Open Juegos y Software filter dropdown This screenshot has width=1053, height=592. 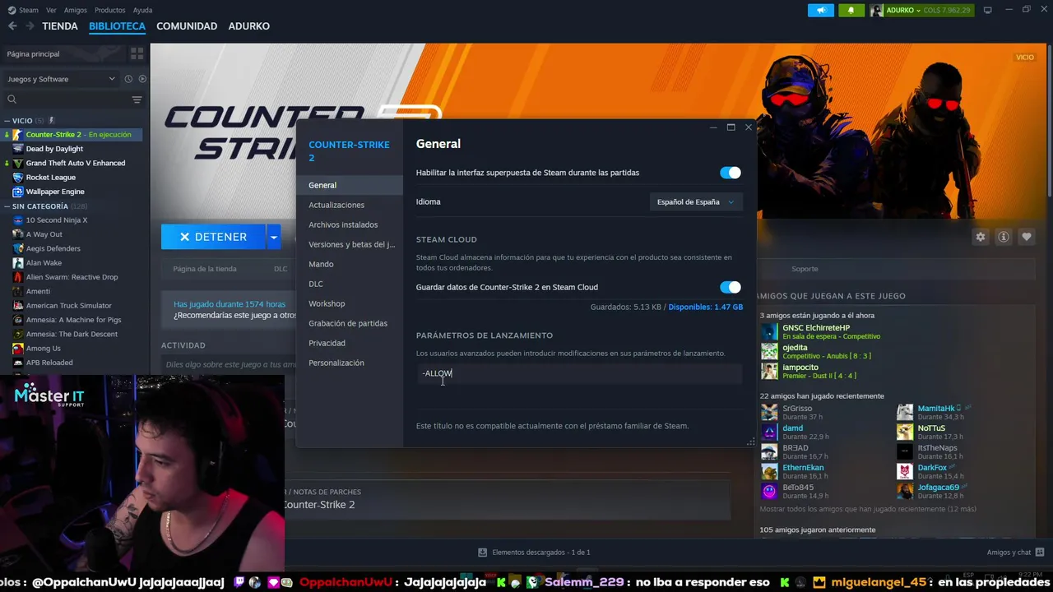click(x=61, y=79)
